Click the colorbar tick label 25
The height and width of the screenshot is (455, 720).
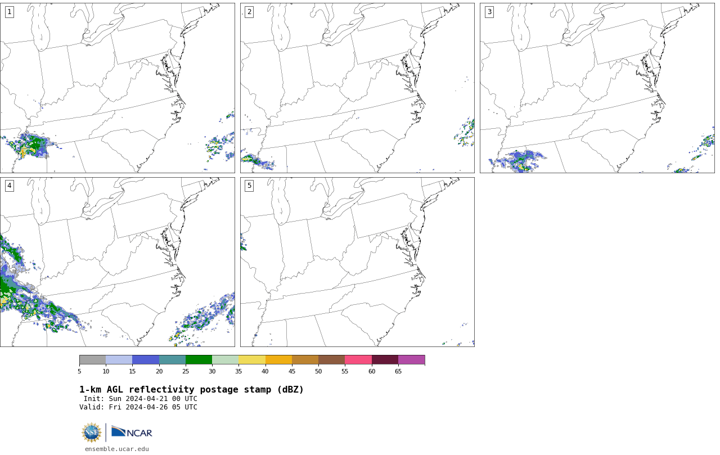coord(186,371)
